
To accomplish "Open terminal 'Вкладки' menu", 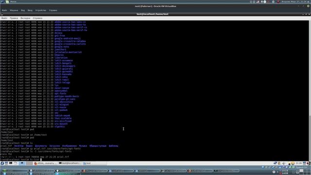I will (x=25, y=18).
